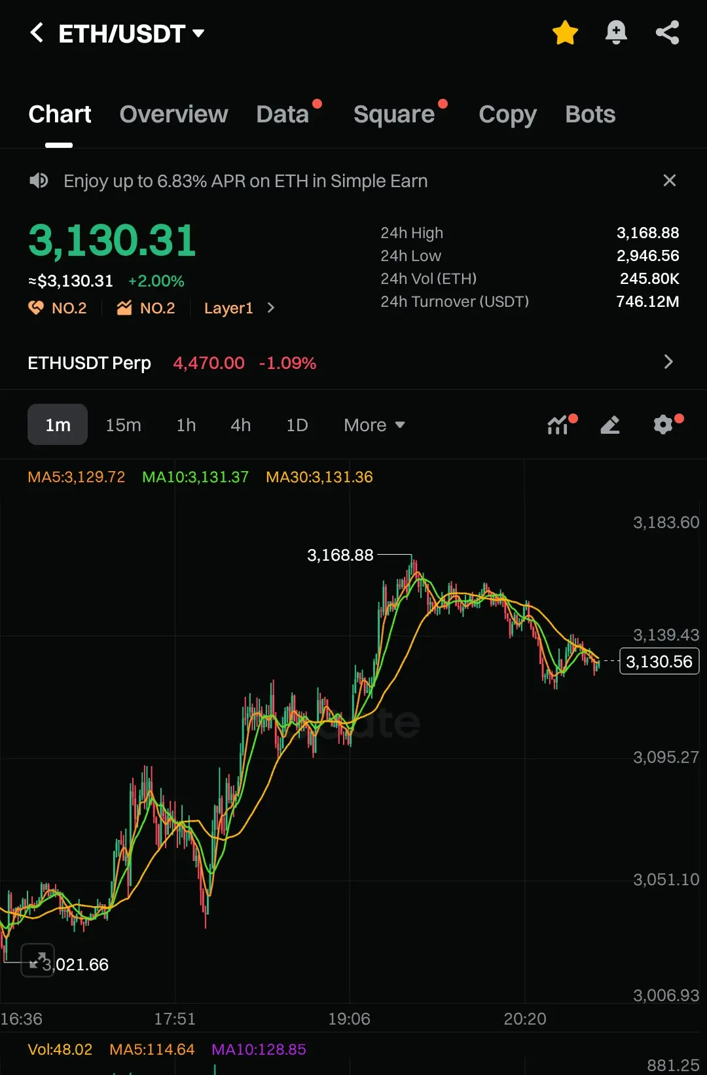Open the Data tab
This screenshot has height=1075, width=707.
point(283,115)
